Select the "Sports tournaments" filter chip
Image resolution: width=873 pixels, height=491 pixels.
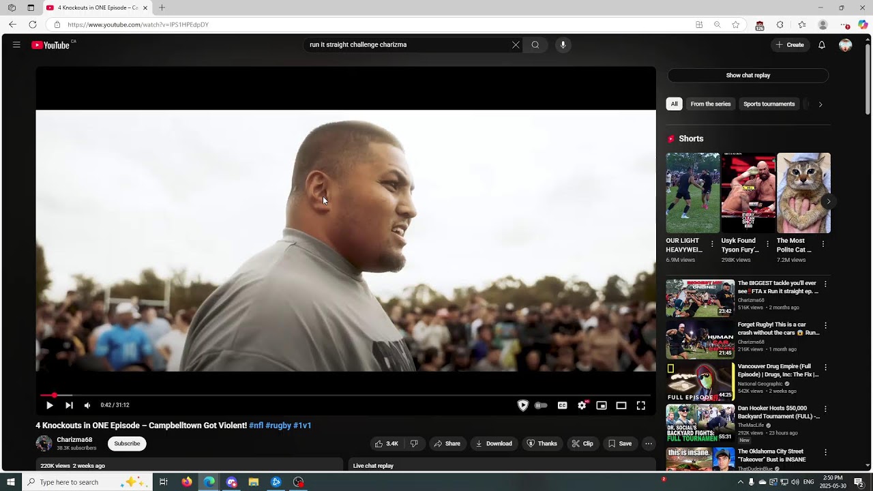(x=769, y=104)
